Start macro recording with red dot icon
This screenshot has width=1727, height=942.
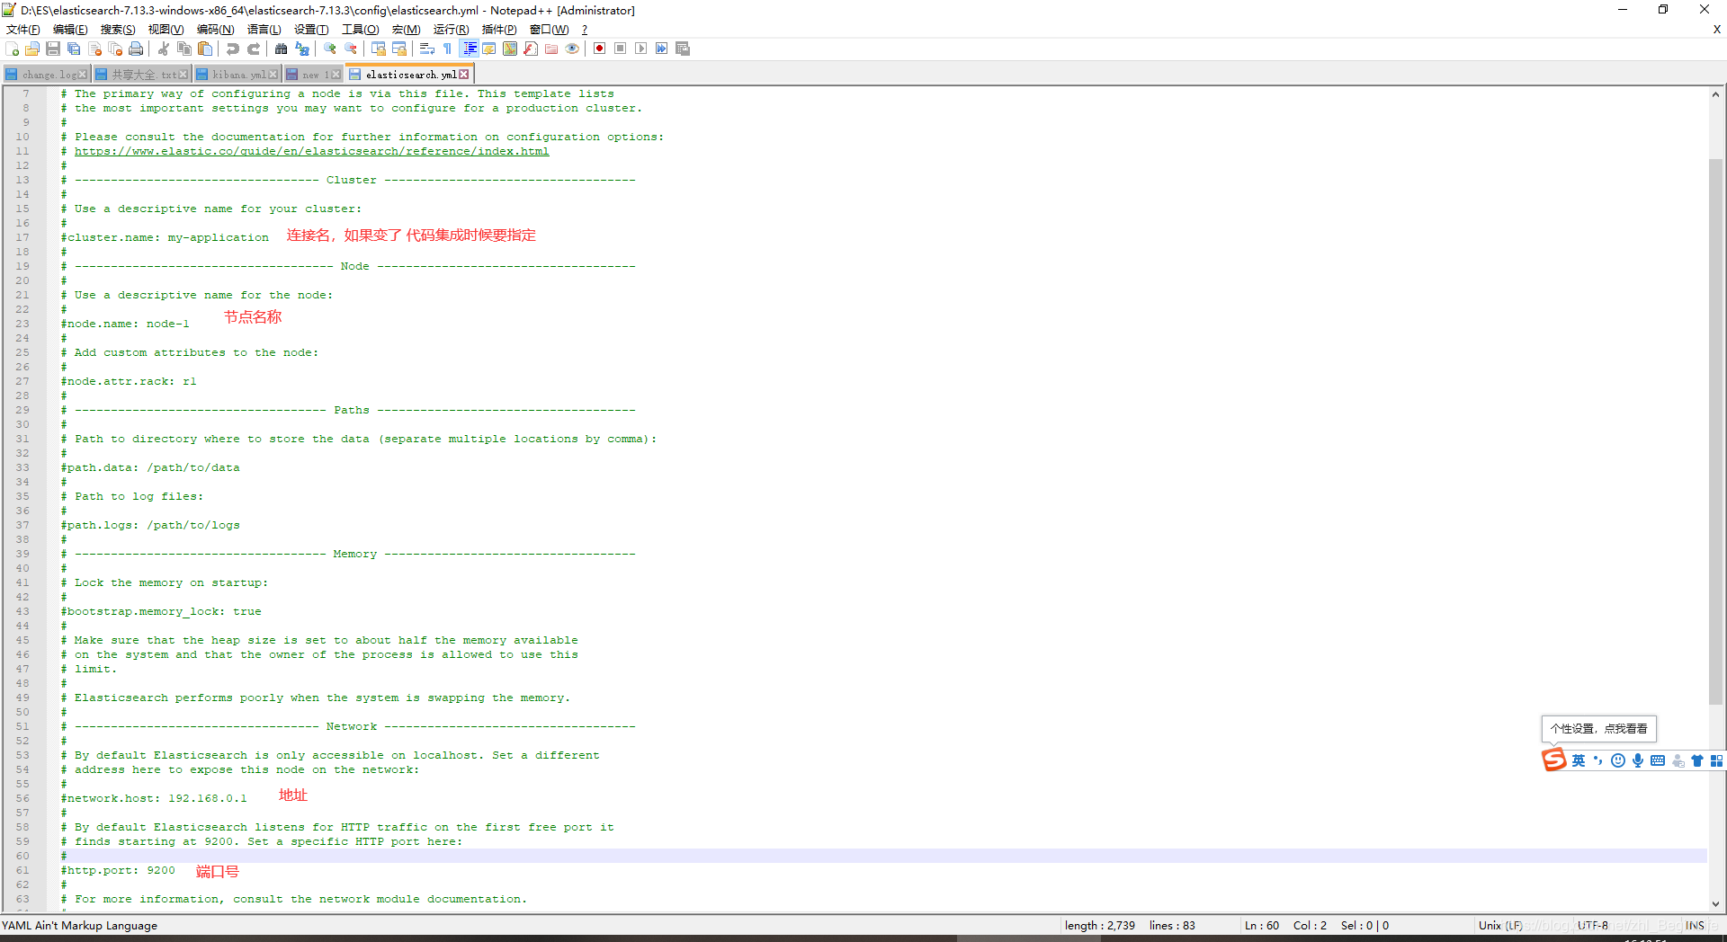600,49
